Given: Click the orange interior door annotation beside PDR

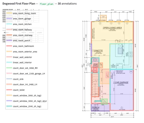Looking at the screenshot, I should [x=100, y=65].
